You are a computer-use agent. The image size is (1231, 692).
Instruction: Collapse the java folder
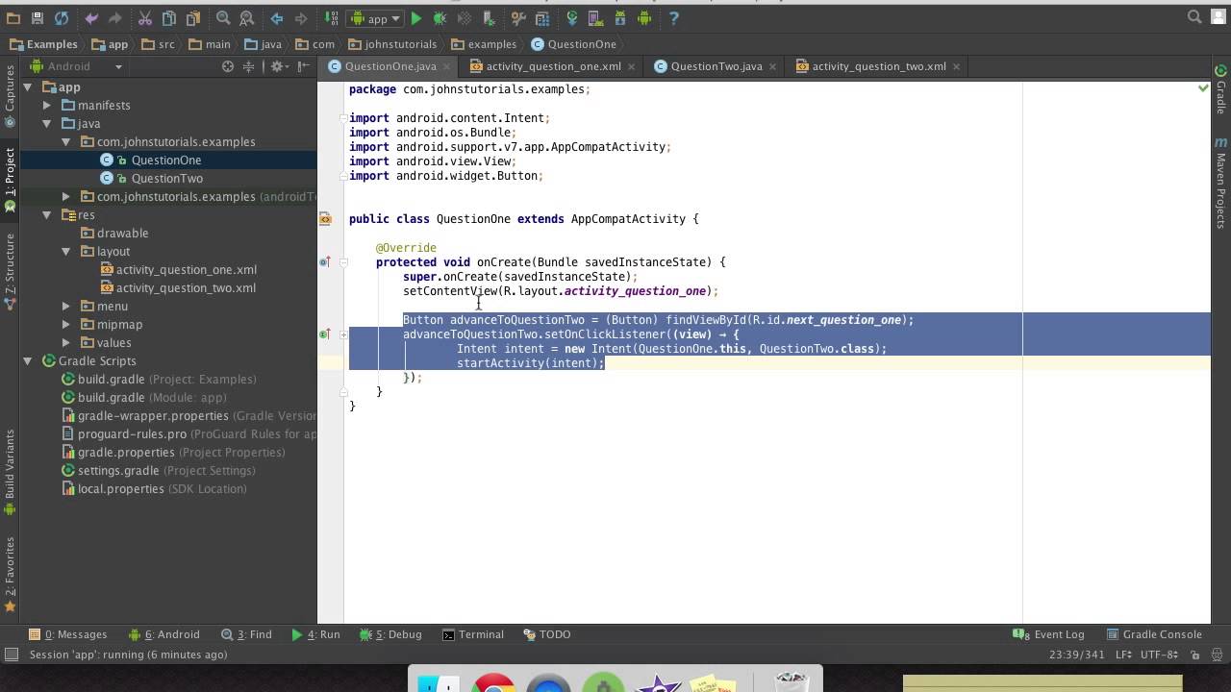pyautogui.click(x=46, y=123)
